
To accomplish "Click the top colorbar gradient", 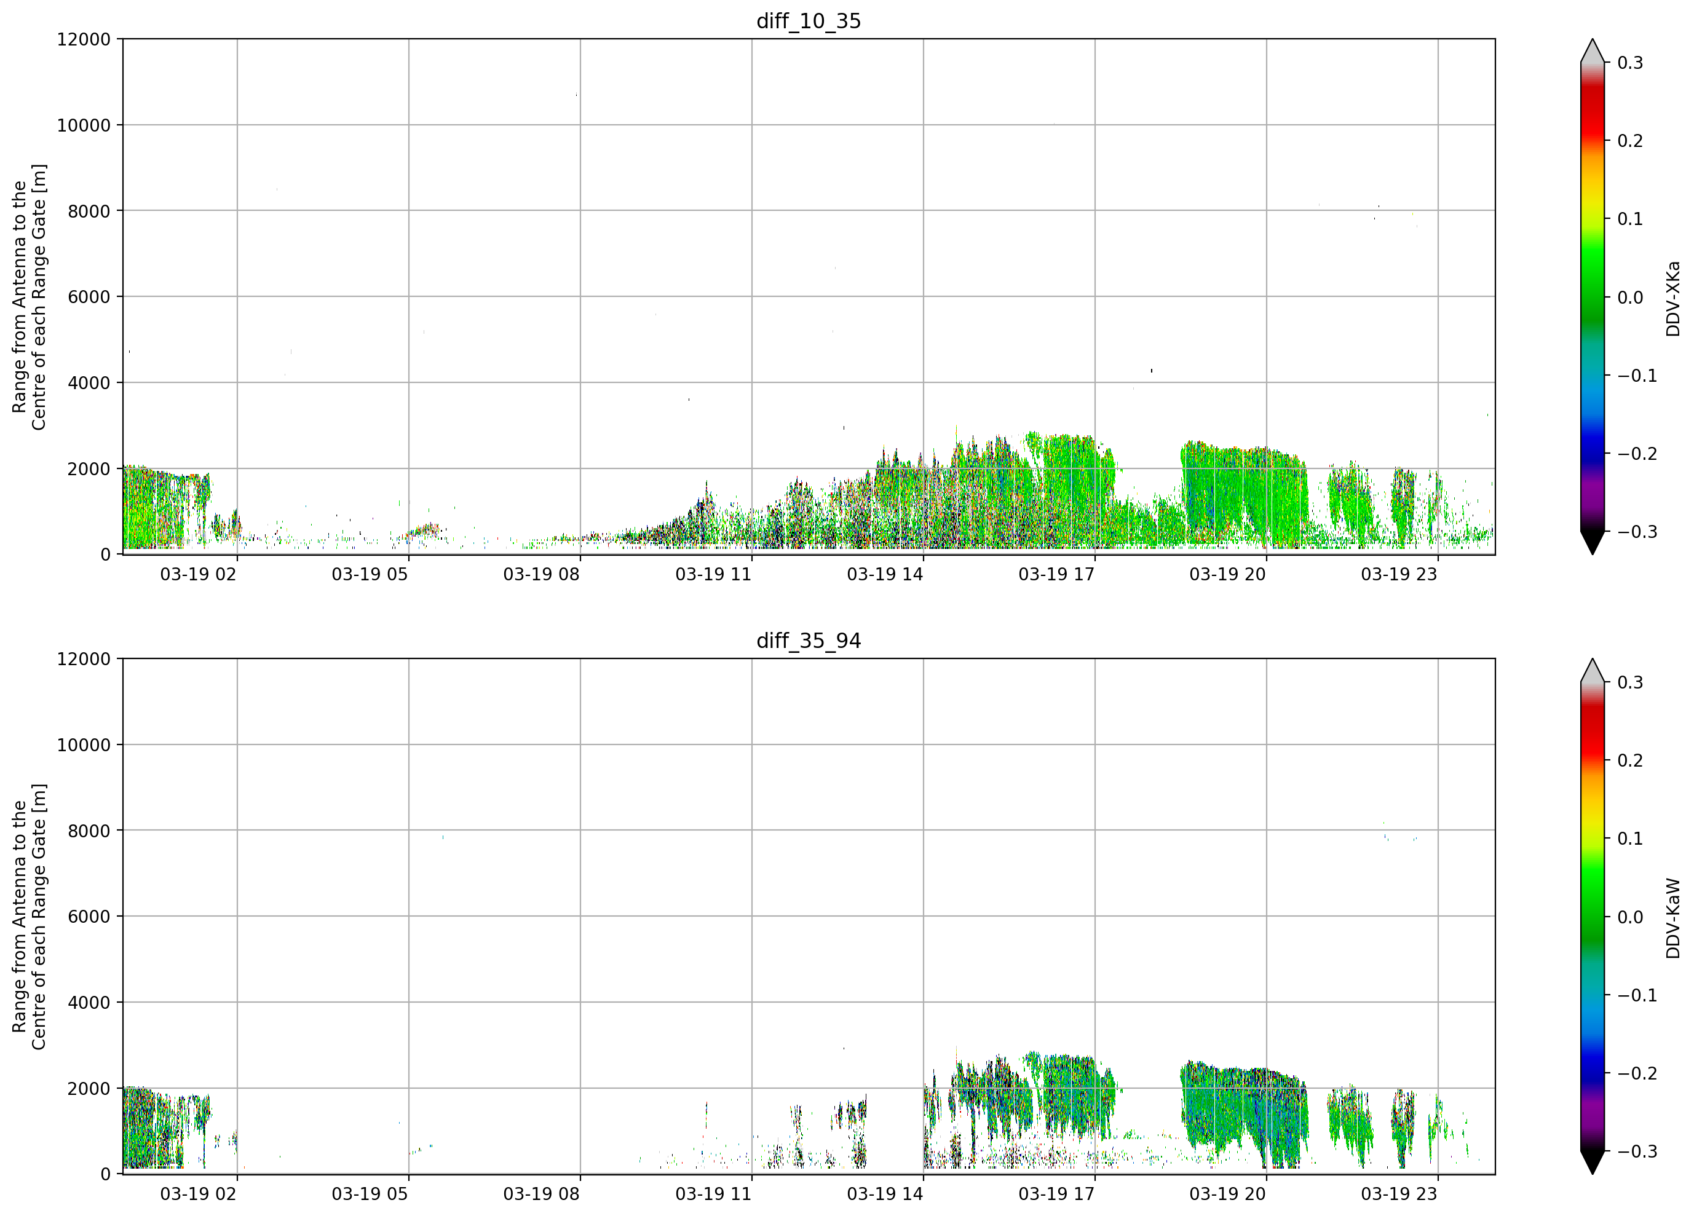I will tap(1592, 296).
